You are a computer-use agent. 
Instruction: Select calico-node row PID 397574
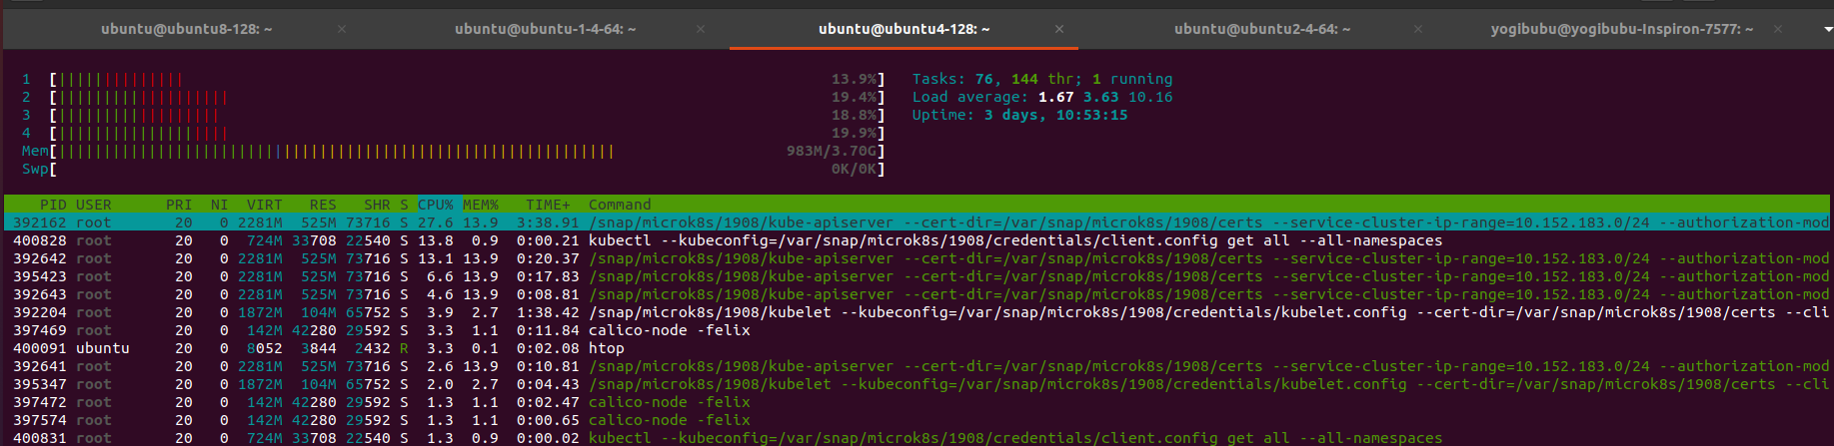coord(917,420)
